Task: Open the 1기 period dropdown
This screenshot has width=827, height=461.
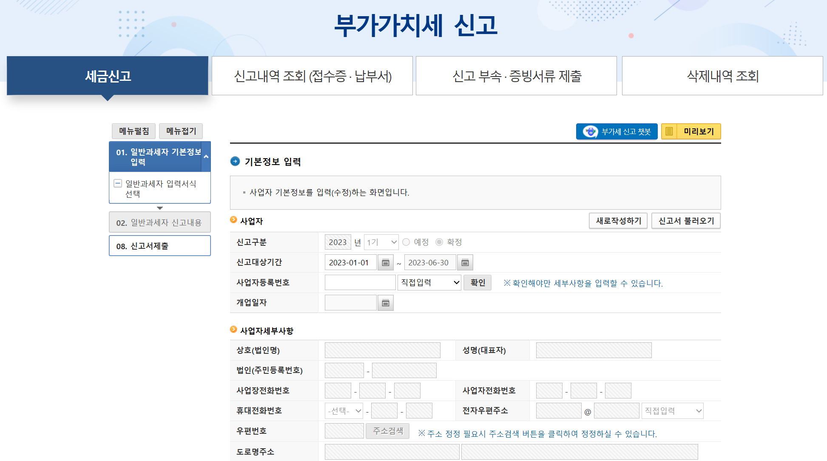Action: click(x=381, y=242)
